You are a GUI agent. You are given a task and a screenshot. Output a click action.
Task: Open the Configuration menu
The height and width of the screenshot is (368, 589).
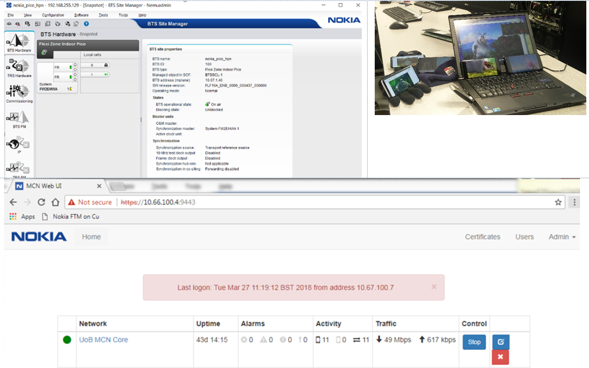pos(53,15)
